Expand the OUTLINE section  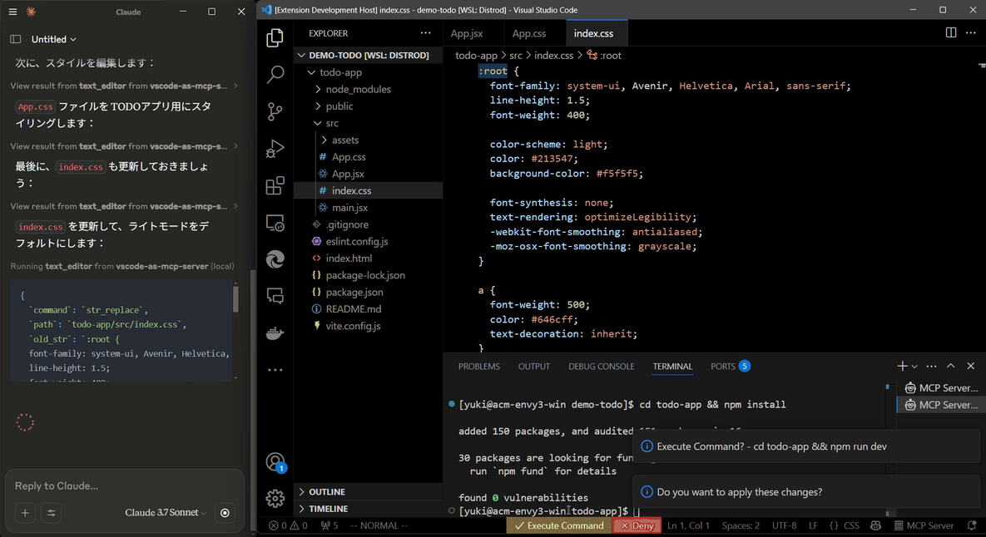click(327, 492)
